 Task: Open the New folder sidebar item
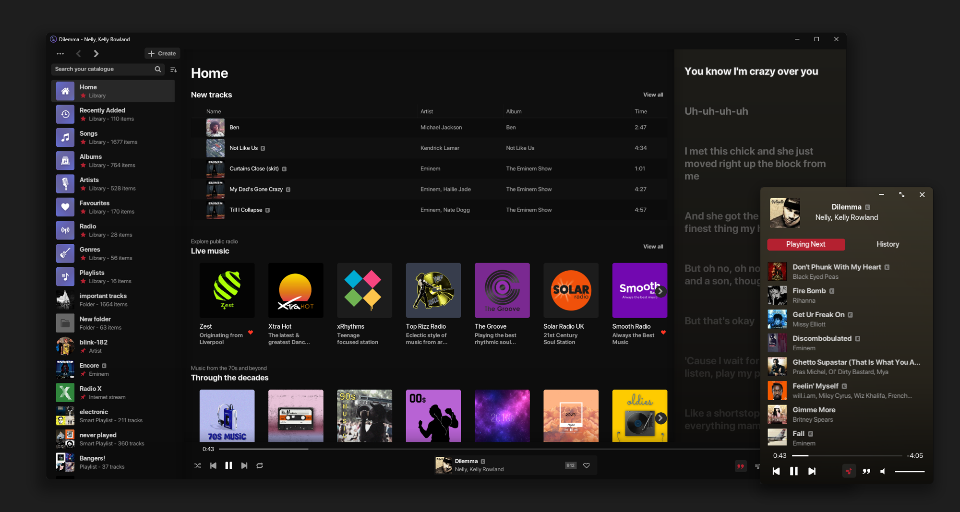click(113, 323)
